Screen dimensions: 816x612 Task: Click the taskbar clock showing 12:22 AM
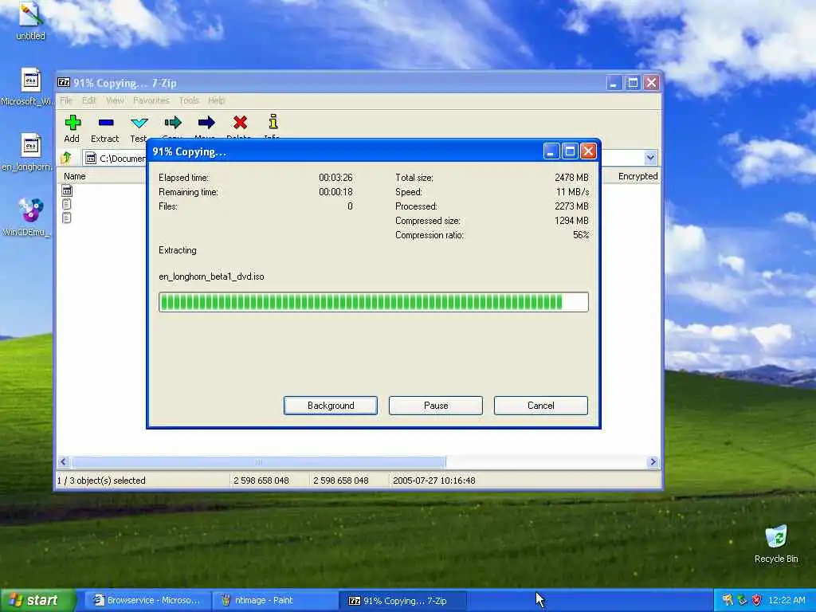point(787,600)
